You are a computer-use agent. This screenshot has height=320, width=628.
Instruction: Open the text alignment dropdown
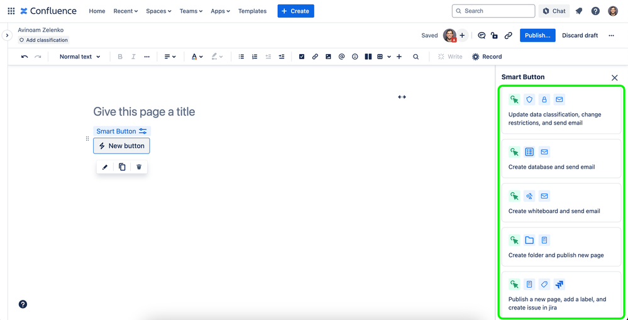click(170, 57)
